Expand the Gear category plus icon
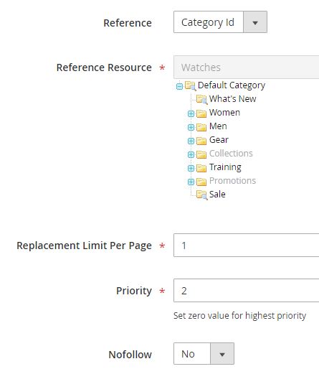The width and height of the screenshot is (319, 369). [191, 141]
